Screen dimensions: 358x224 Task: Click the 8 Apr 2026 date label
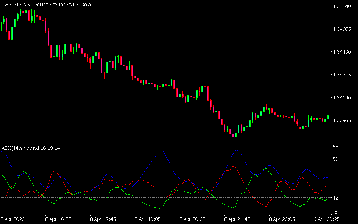click(x=13, y=219)
